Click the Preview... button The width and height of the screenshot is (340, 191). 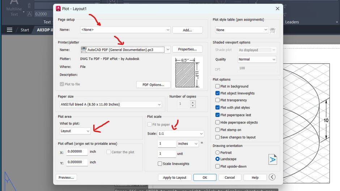point(66,177)
